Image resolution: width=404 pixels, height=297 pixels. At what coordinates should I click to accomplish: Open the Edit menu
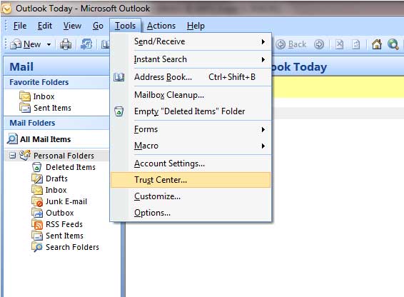45,26
